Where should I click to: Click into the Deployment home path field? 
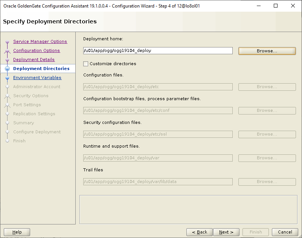157,50
